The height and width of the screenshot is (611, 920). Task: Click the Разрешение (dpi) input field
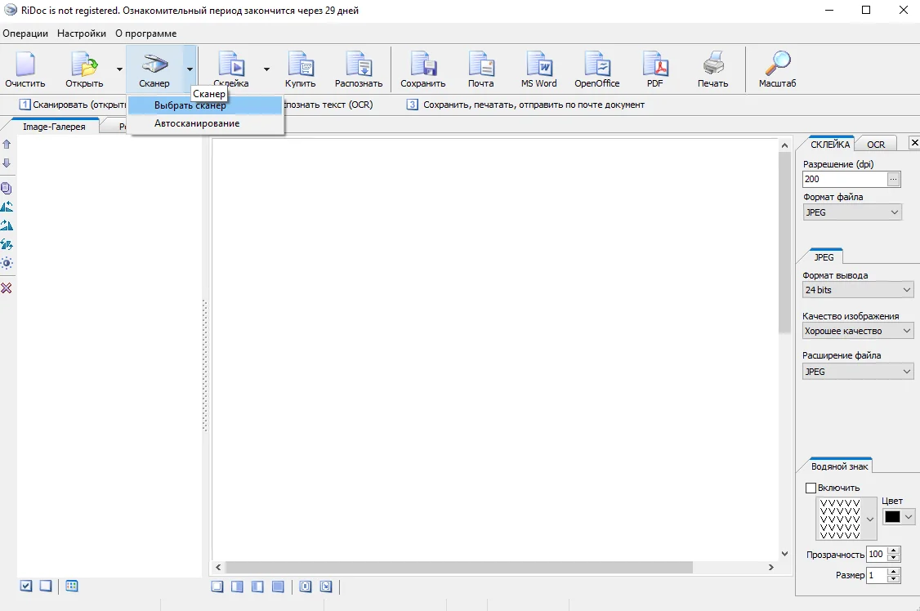click(x=844, y=179)
